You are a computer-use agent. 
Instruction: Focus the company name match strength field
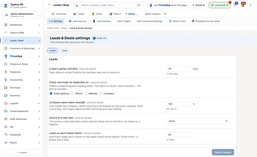click(x=179, y=104)
